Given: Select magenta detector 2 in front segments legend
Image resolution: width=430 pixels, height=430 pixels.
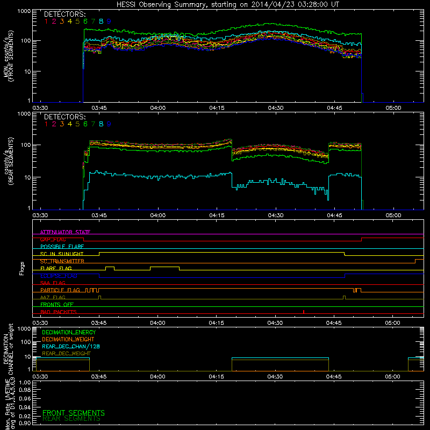Looking at the screenshot, I should (x=54, y=21).
